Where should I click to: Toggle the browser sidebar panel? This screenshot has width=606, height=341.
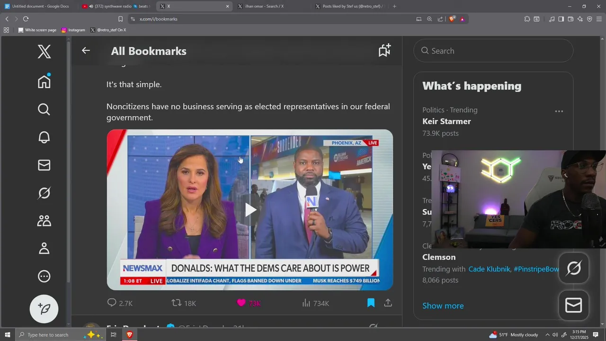(561, 19)
